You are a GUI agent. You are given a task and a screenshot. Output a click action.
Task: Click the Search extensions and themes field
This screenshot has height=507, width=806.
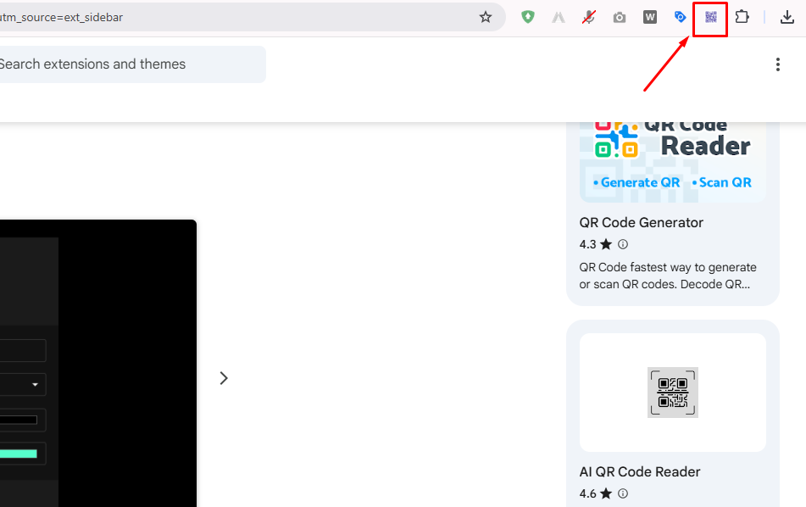coord(132,64)
